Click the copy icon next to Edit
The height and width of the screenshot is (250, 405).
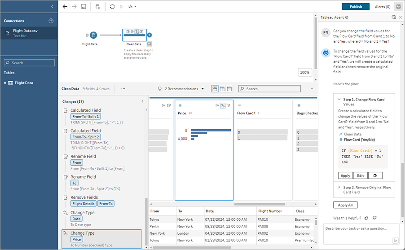coord(375,175)
